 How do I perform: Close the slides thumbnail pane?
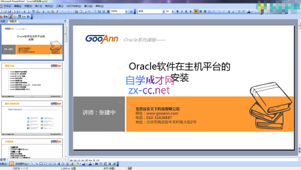click(x=65, y=21)
